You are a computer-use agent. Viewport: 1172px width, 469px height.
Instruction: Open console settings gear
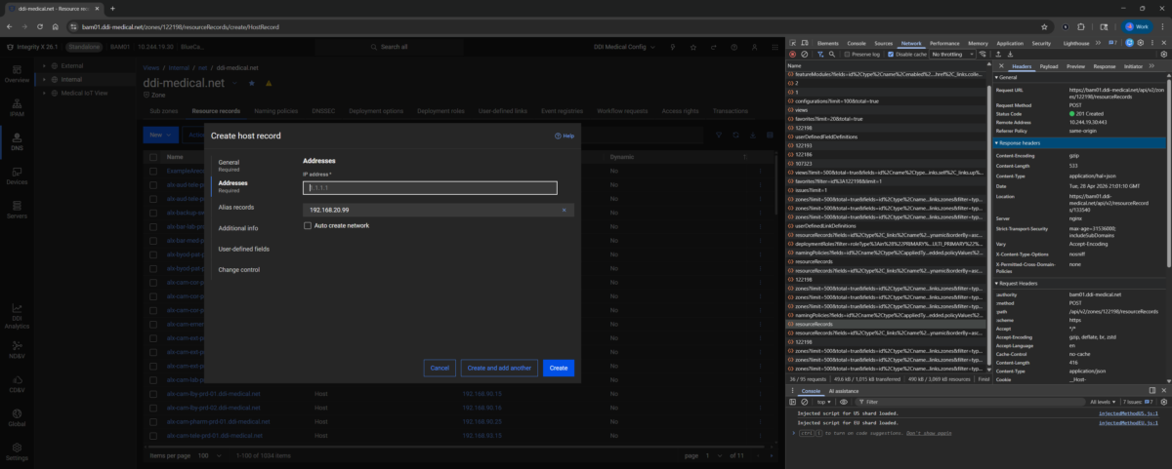[x=1163, y=401]
